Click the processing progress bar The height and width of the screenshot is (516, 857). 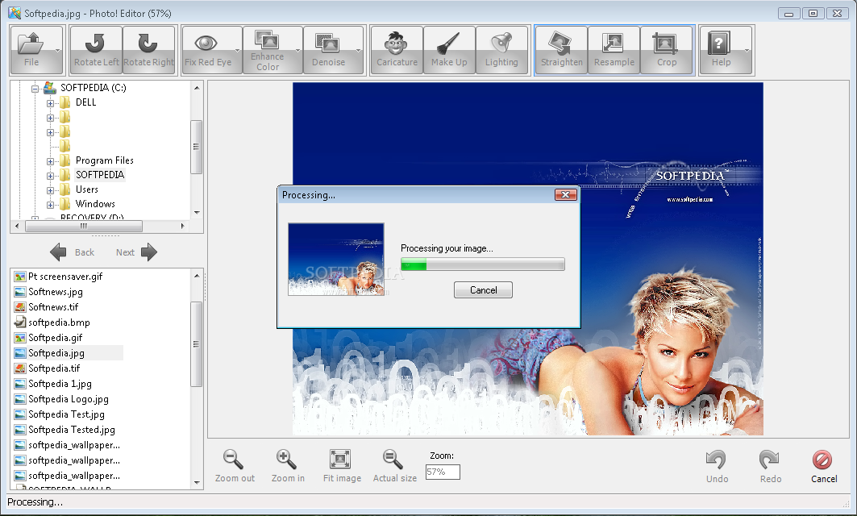click(x=483, y=264)
